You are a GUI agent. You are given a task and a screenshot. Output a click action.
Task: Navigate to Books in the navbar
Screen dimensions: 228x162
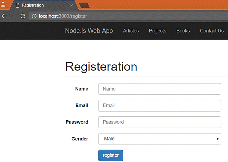pos(183,31)
